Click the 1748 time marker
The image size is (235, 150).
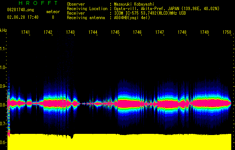click(x=182, y=32)
